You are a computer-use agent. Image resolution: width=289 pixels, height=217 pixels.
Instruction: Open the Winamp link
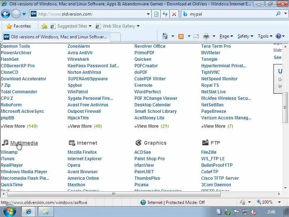tap(9, 152)
